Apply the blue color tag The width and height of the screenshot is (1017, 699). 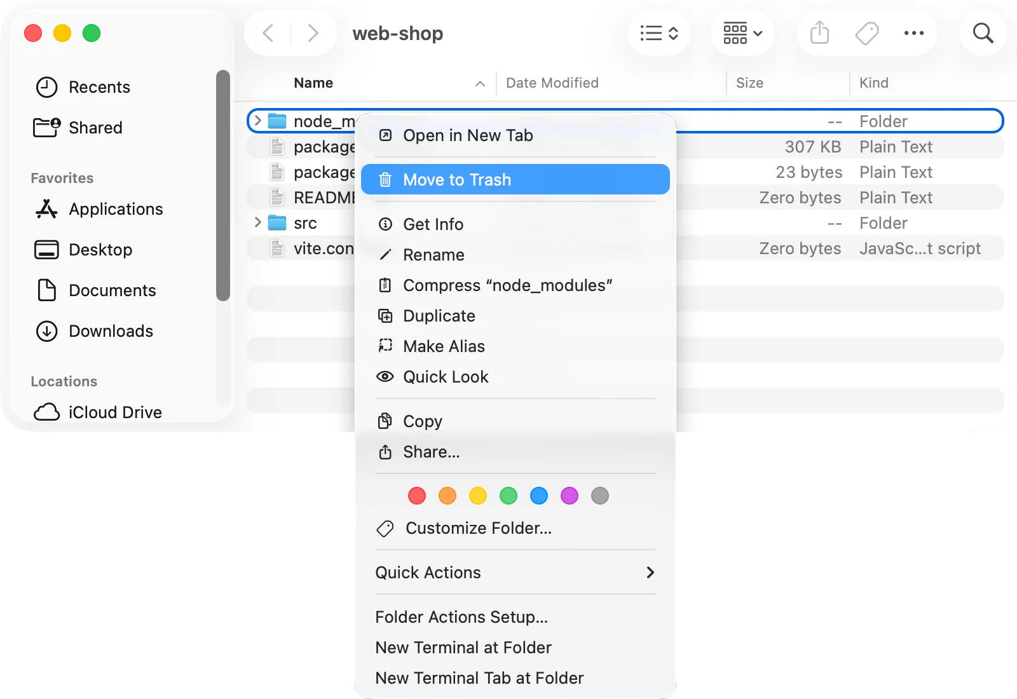(539, 496)
